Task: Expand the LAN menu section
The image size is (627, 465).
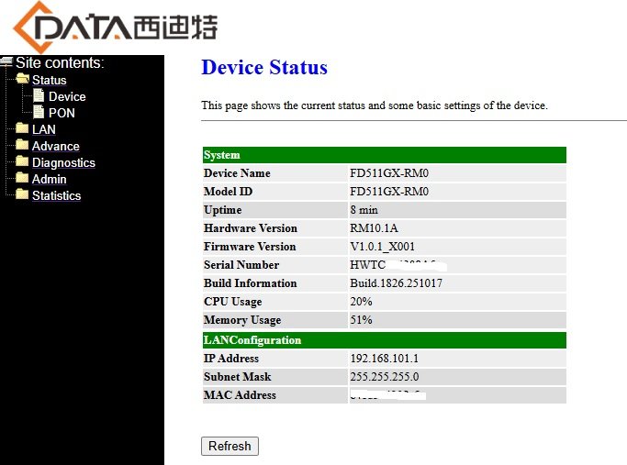Action: click(x=43, y=129)
